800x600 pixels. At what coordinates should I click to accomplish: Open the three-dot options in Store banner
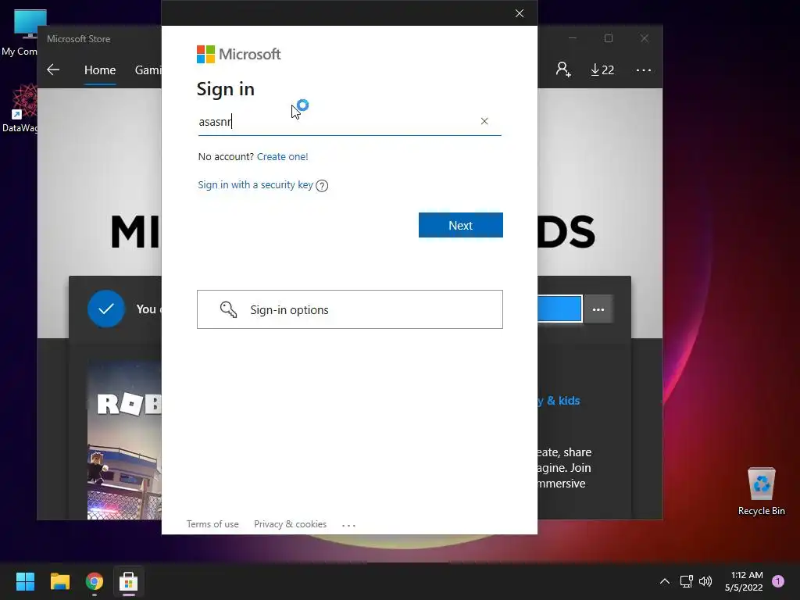598,309
